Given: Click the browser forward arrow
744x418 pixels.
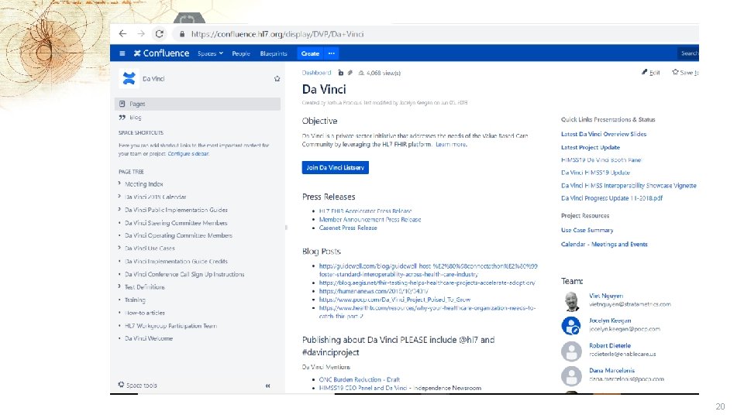Looking at the screenshot, I should (x=141, y=33).
